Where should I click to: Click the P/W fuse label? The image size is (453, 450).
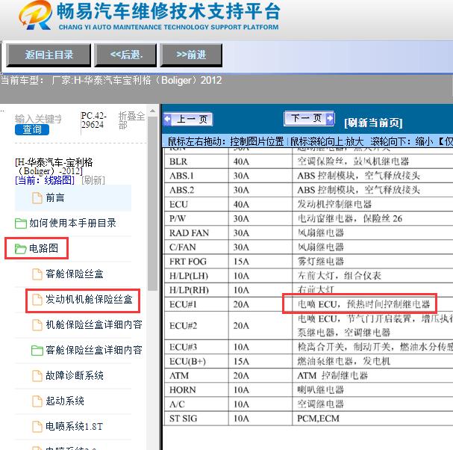point(178,218)
